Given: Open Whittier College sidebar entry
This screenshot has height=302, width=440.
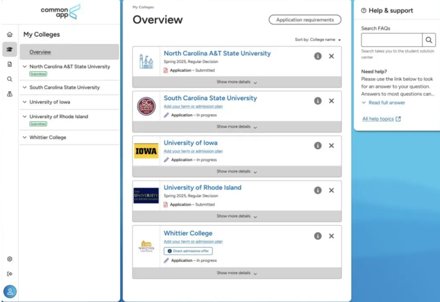Looking at the screenshot, I should click(x=48, y=137).
